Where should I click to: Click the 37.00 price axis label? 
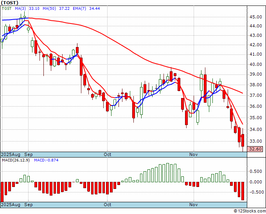point(256,96)
